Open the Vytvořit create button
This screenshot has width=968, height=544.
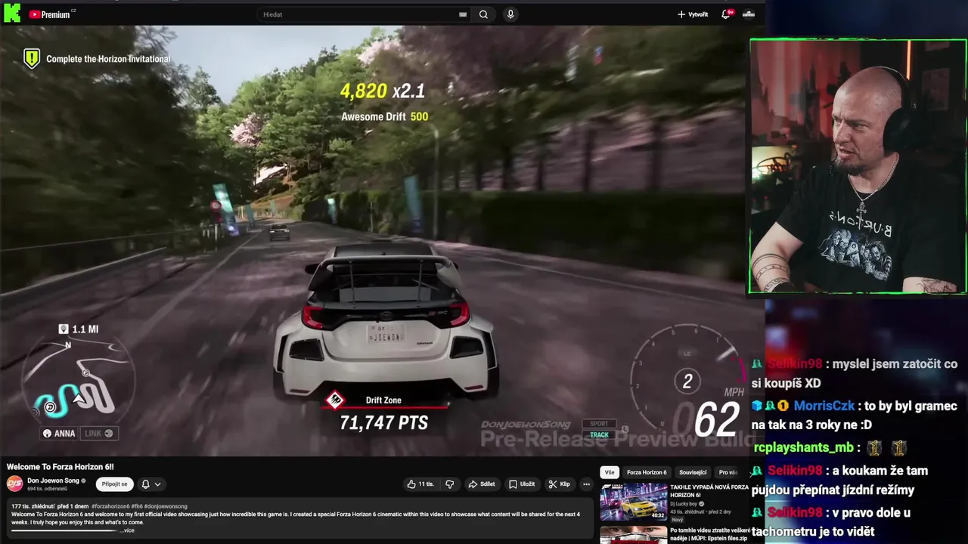(x=693, y=14)
